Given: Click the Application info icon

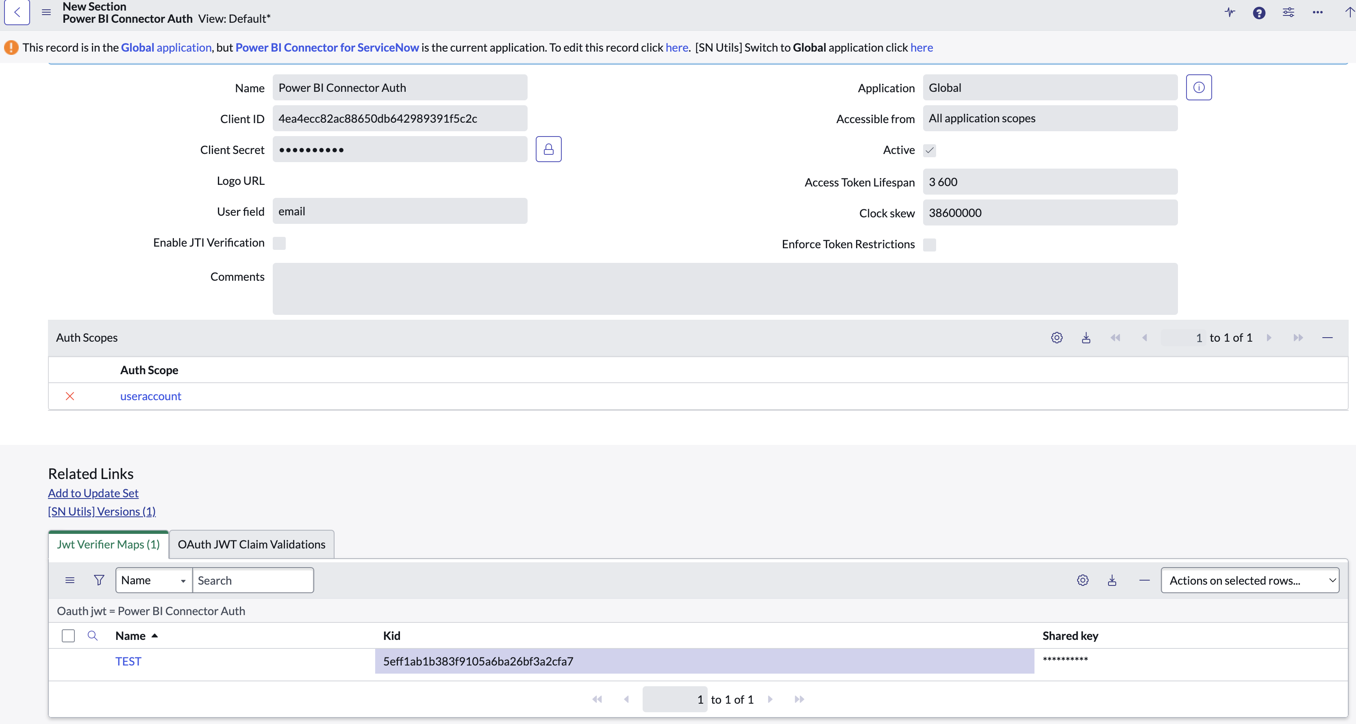Looking at the screenshot, I should pyautogui.click(x=1199, y=87).
